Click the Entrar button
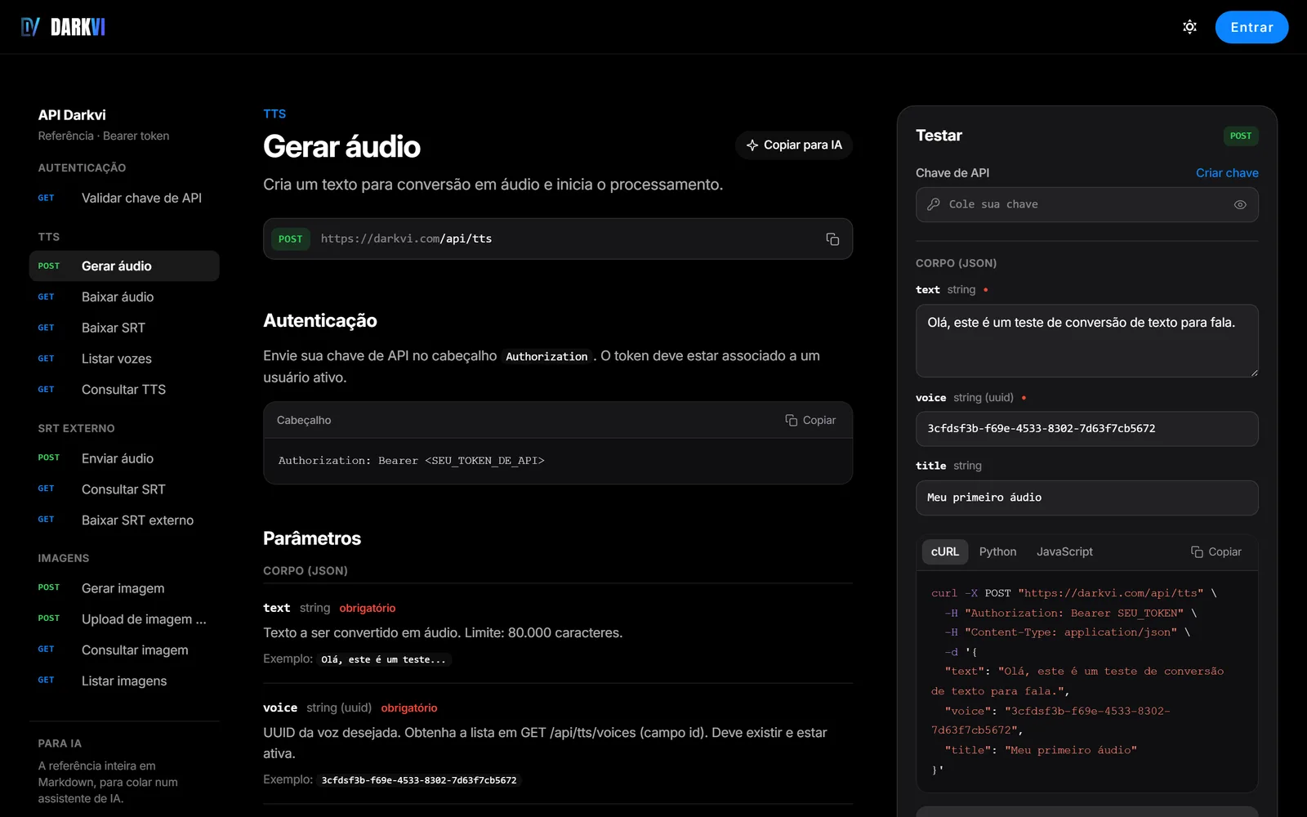 [x=1251, y=27]
